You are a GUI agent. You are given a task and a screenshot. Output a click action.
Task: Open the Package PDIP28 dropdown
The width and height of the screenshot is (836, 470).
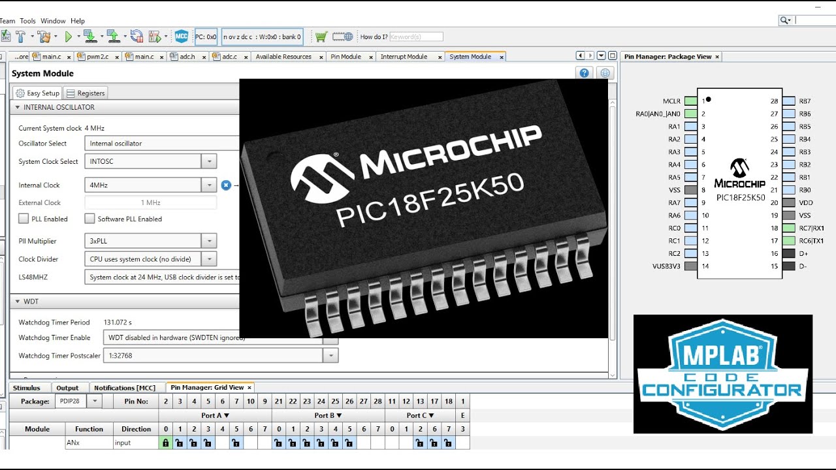(x=95, y=401)
